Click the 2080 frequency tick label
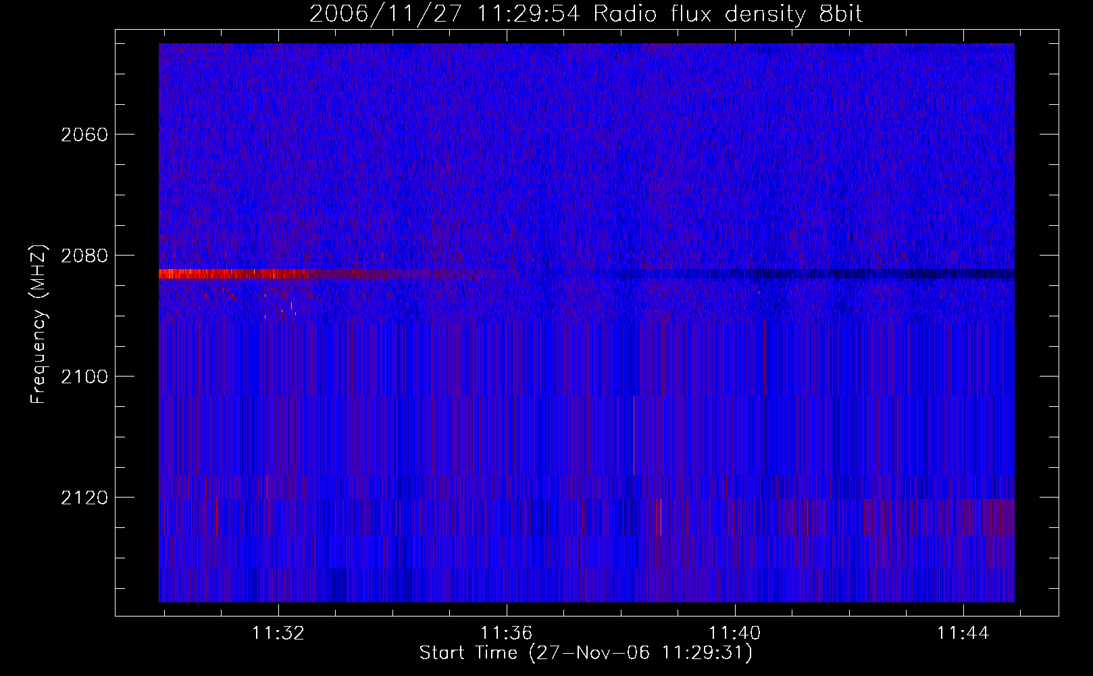The height and width of the screenshot is (676, 1093). point(84,256)
